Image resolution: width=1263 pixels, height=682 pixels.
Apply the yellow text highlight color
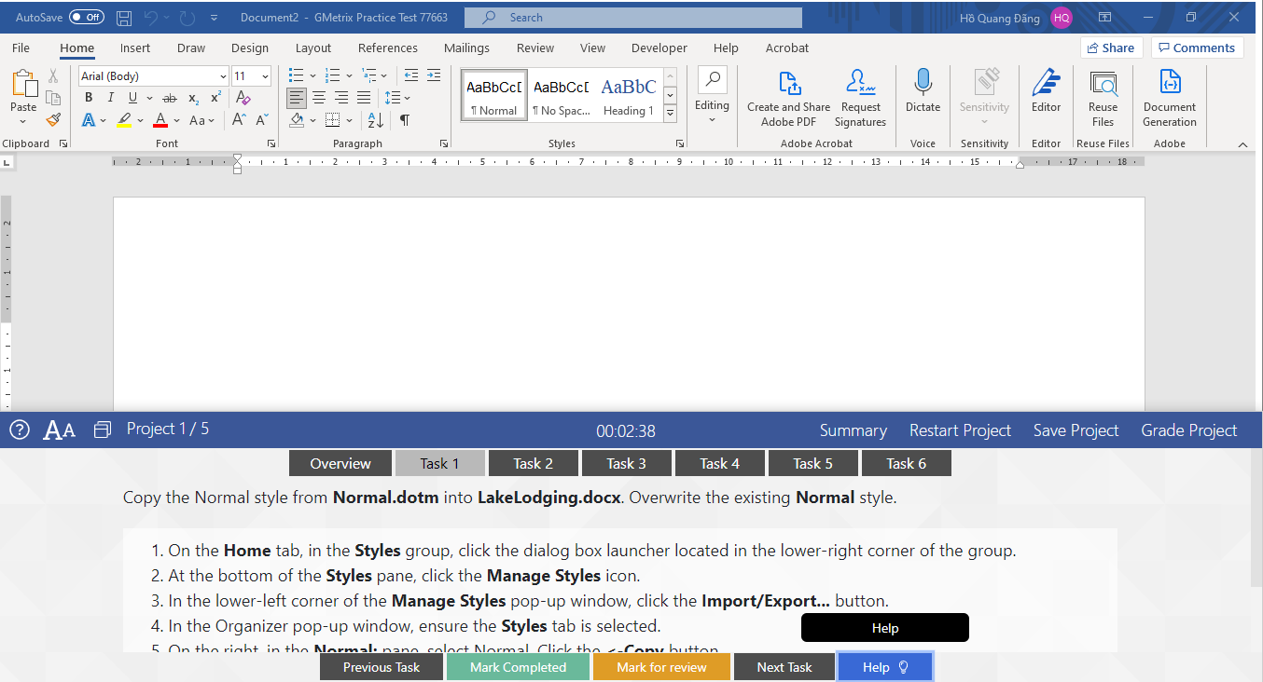pyautogui.click(x=124, y=120)
